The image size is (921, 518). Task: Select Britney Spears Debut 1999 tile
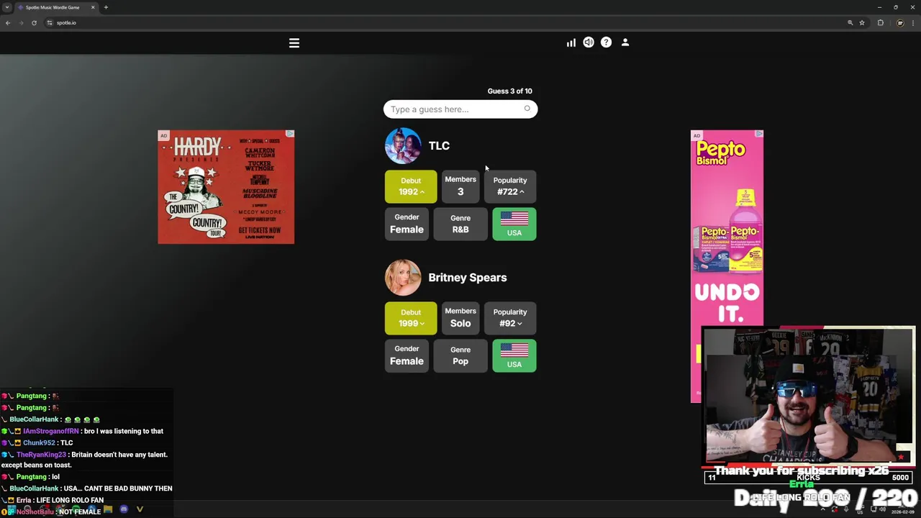click(411, 318)
